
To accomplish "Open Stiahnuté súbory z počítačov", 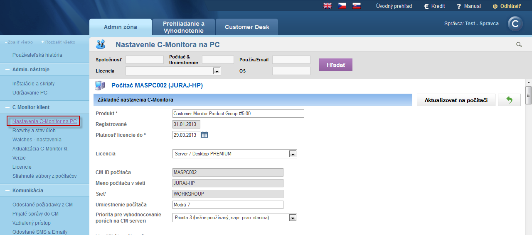I will (44, 176).
